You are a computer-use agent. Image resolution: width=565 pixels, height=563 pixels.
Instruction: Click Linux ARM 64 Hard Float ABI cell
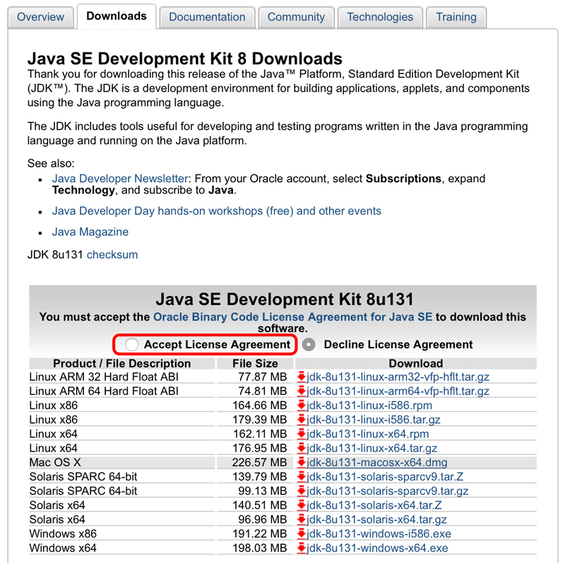(122, 391)
